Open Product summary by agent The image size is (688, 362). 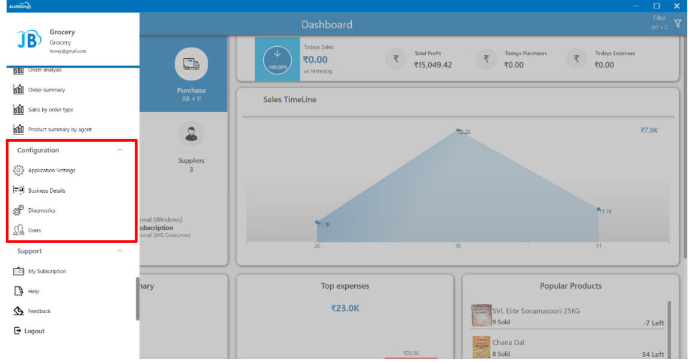click(60, 130)
